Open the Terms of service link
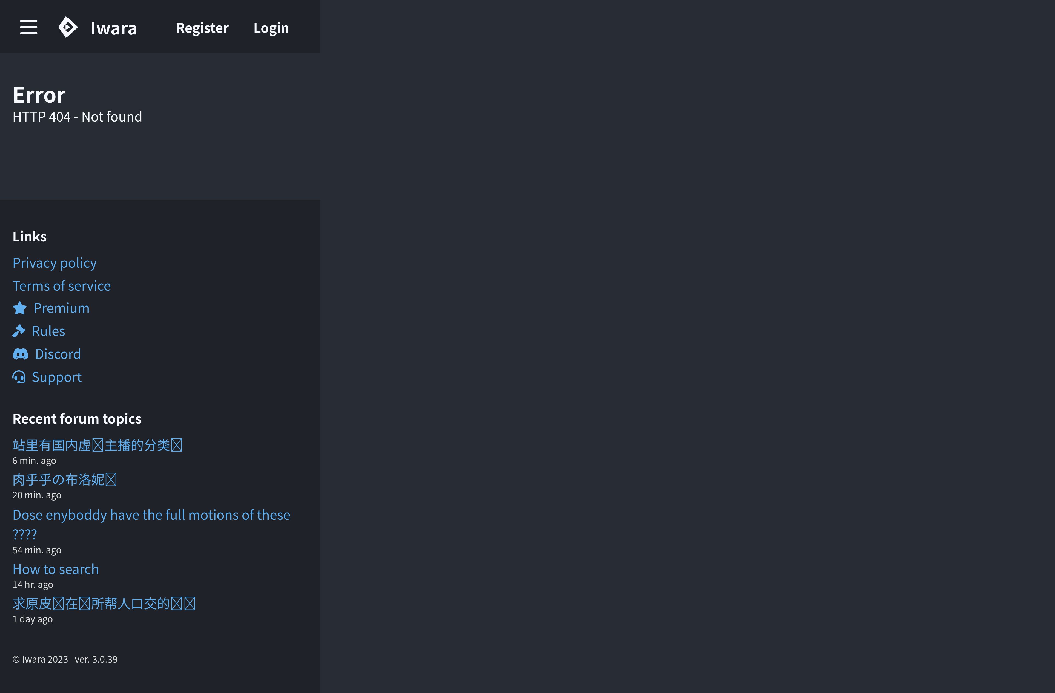 coord(62,286)
